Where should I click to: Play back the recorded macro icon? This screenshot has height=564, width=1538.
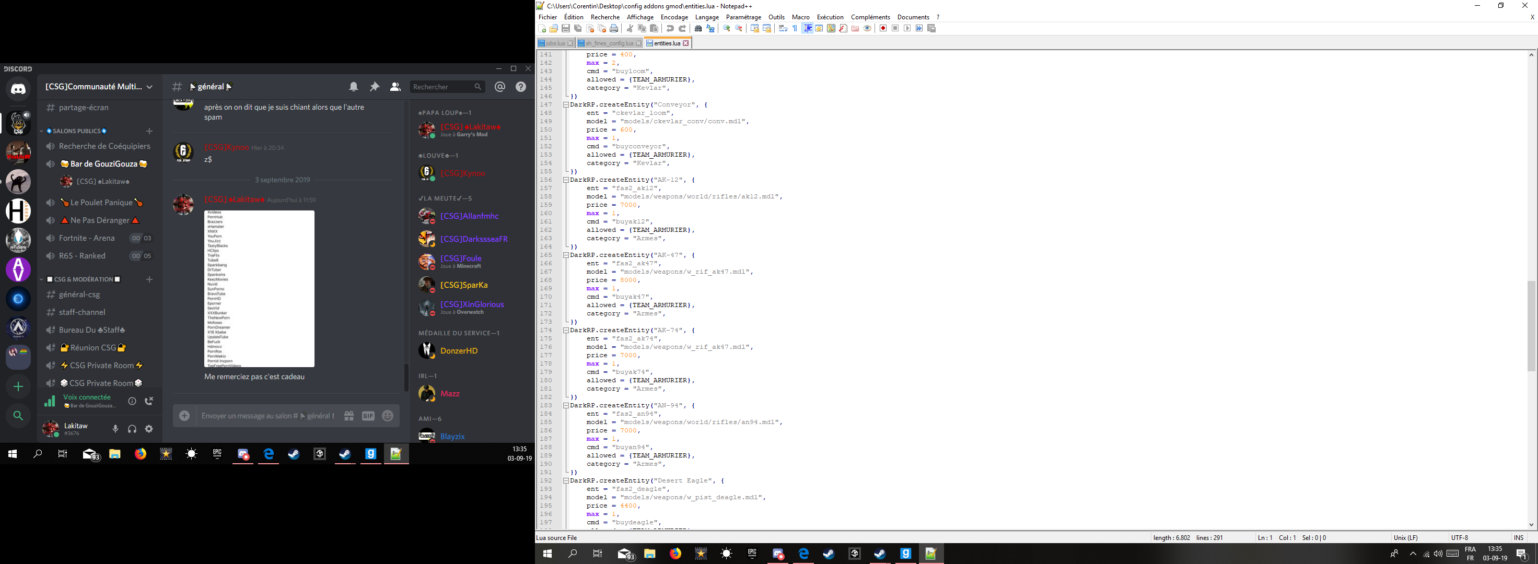click(907, 28)
